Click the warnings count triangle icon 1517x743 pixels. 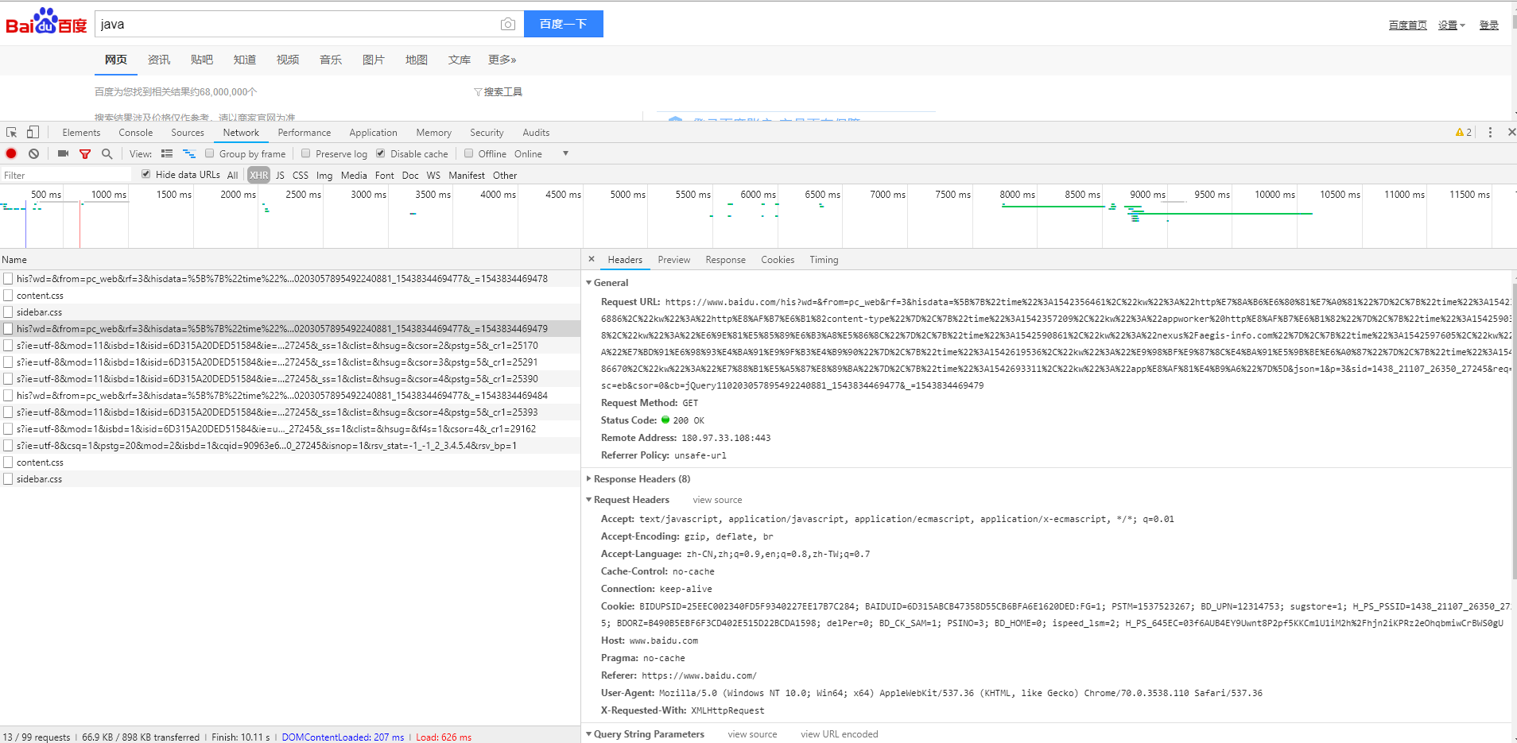[x=1460, y=133]
